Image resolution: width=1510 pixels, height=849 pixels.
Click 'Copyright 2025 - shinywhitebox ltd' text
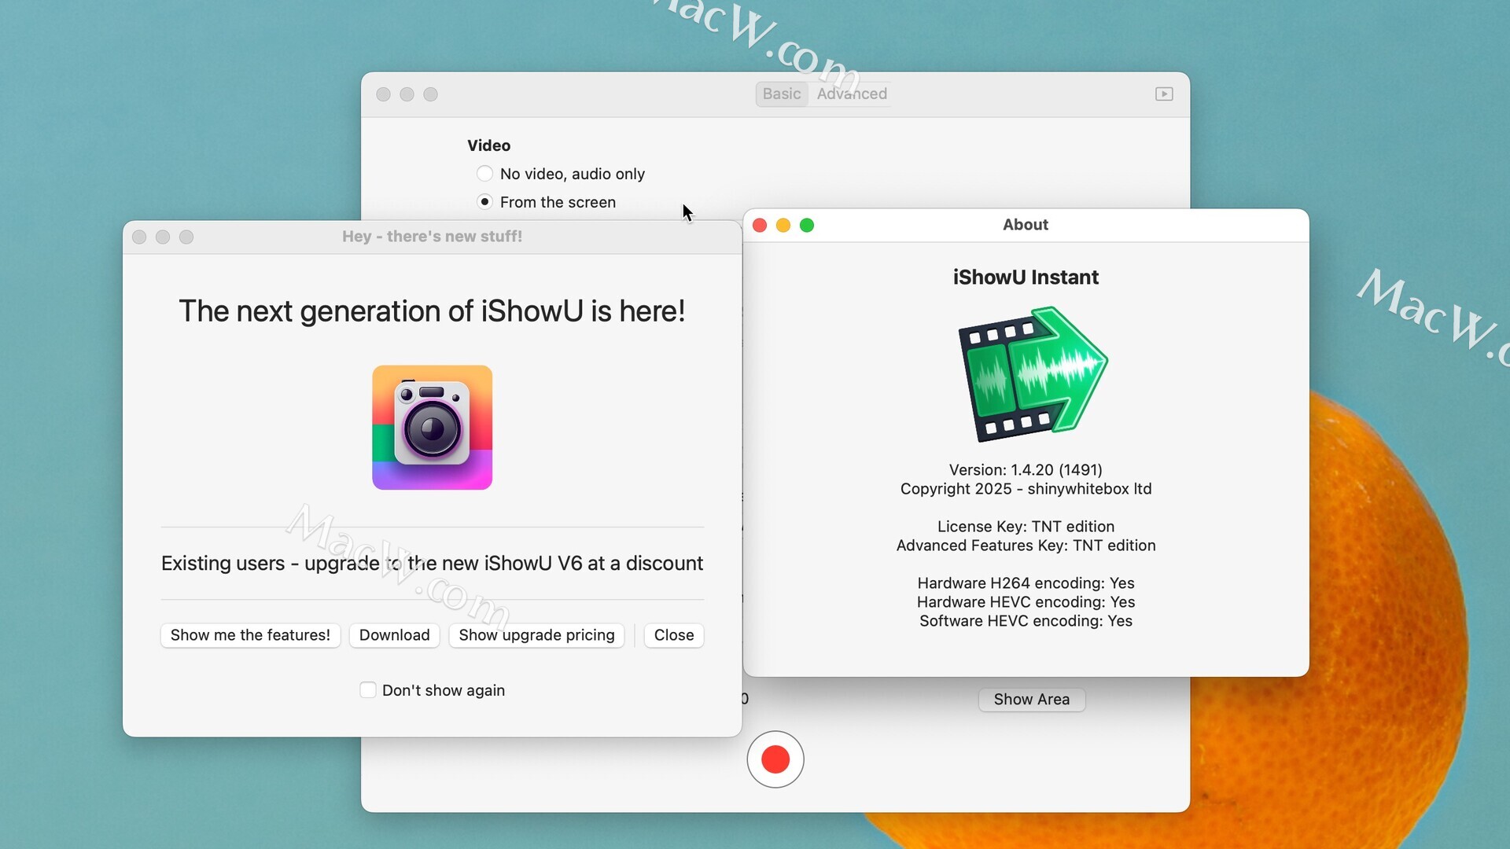pyautogui.click(x=1026, y=489)
